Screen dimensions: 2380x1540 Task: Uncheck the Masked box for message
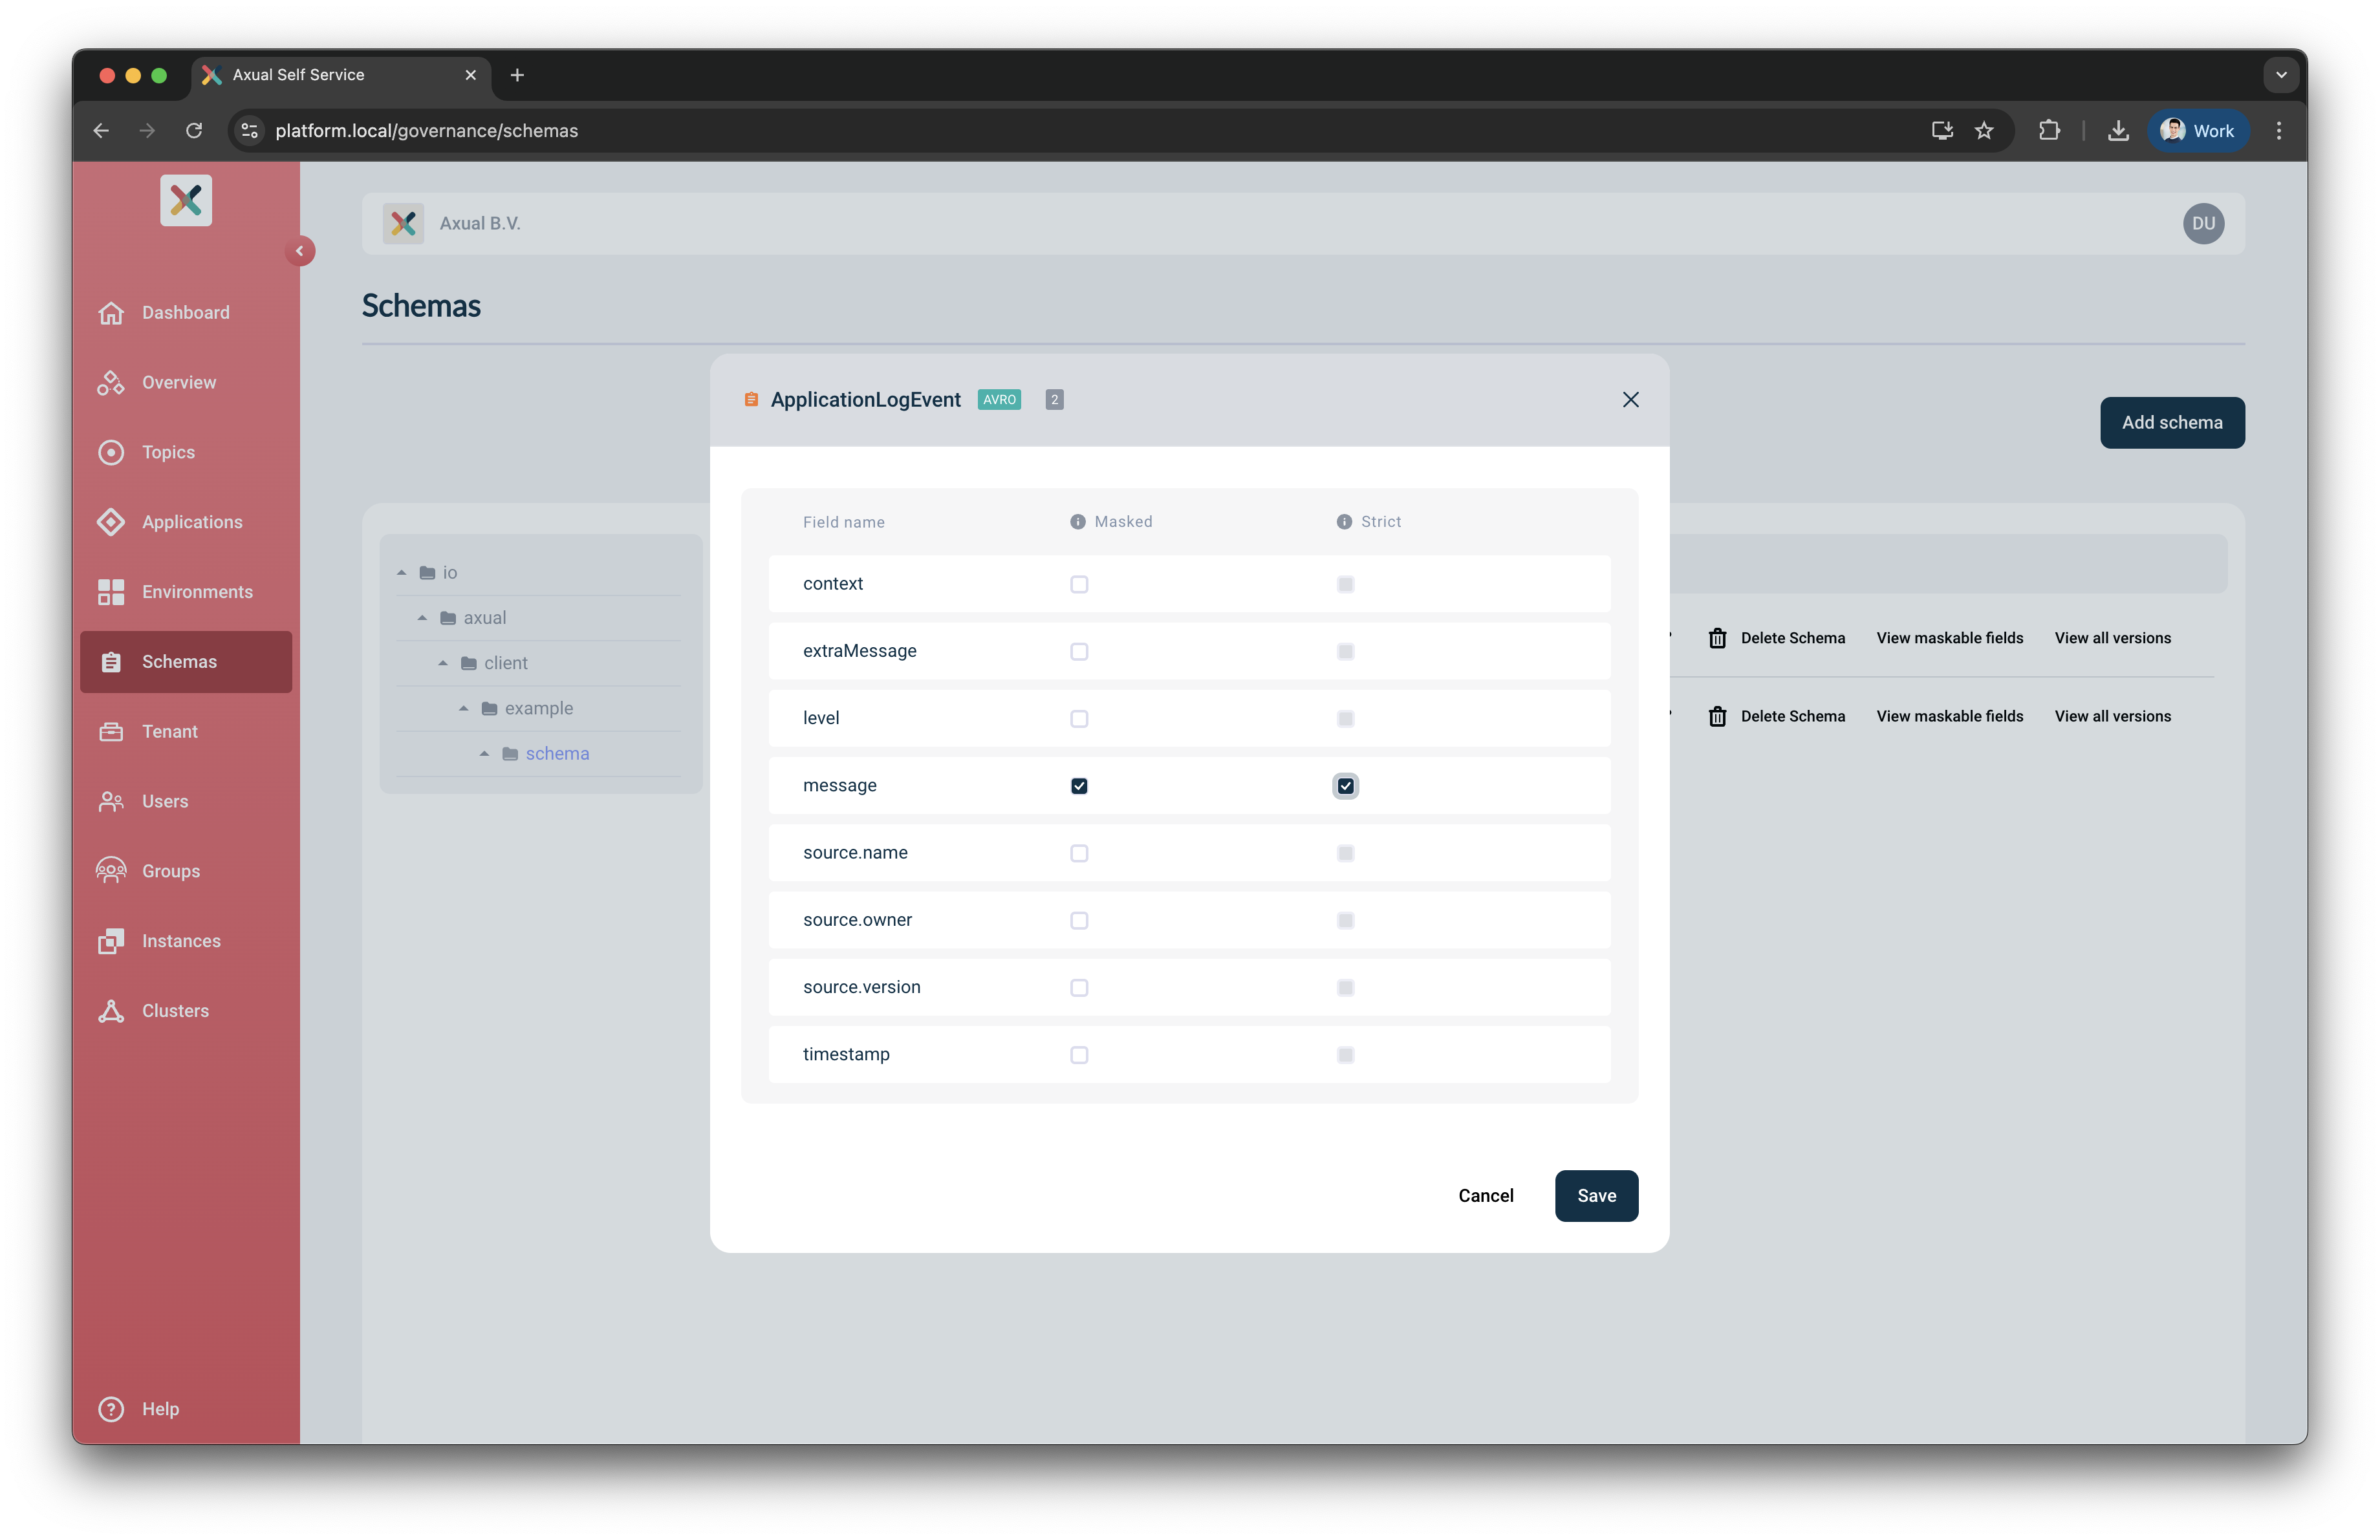click(1078, 787)
